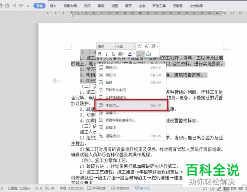Click 拼写检查 in the status bar
The image size is (247, 192).
tap(96, 188)
